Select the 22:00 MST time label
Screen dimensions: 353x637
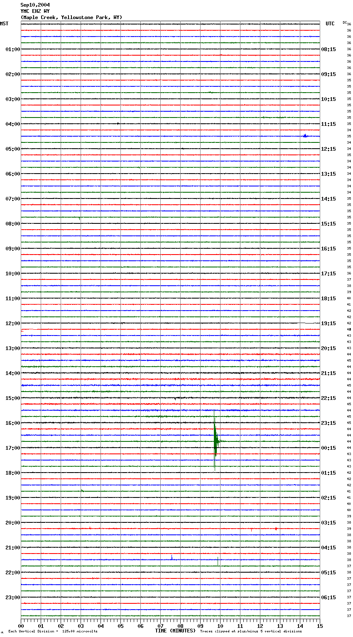tap(13, 573)
